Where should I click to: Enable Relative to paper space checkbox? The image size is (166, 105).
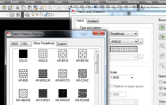[x=111, y=86]
